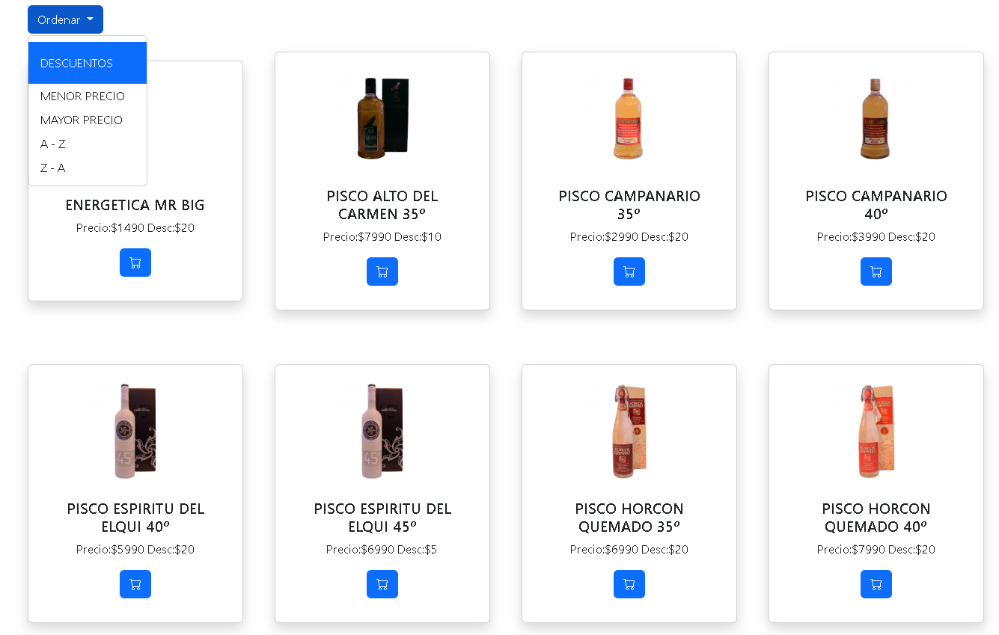Choose A - Z alphabetical ordering

[52, 144]
